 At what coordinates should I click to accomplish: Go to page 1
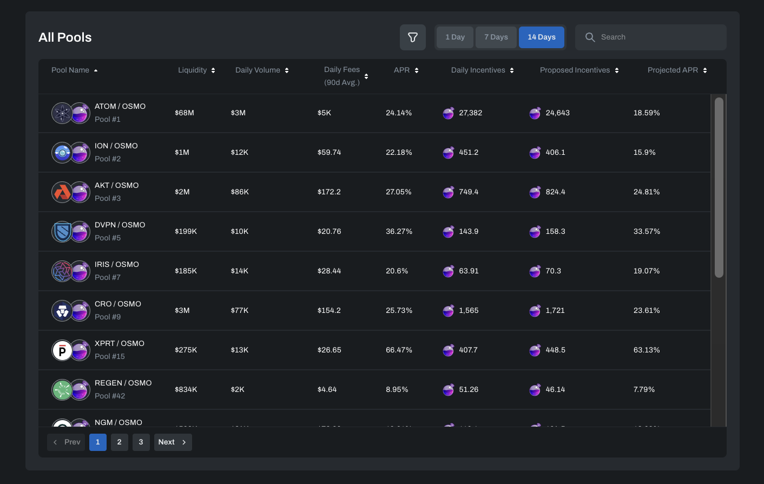[x=98, y=442]
